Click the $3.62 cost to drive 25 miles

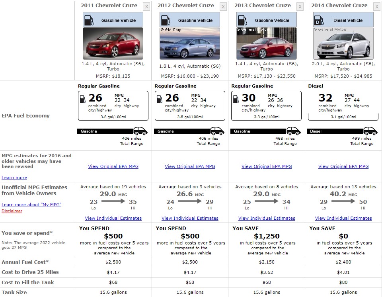coord(267,272)
